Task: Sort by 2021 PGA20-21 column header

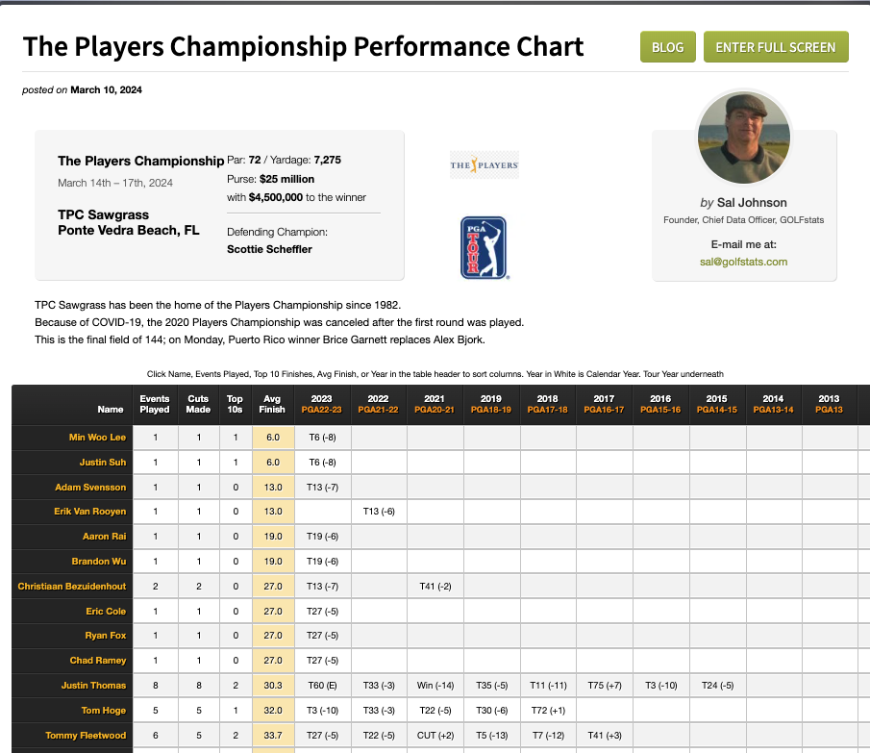Action: (x=435, y=404)
